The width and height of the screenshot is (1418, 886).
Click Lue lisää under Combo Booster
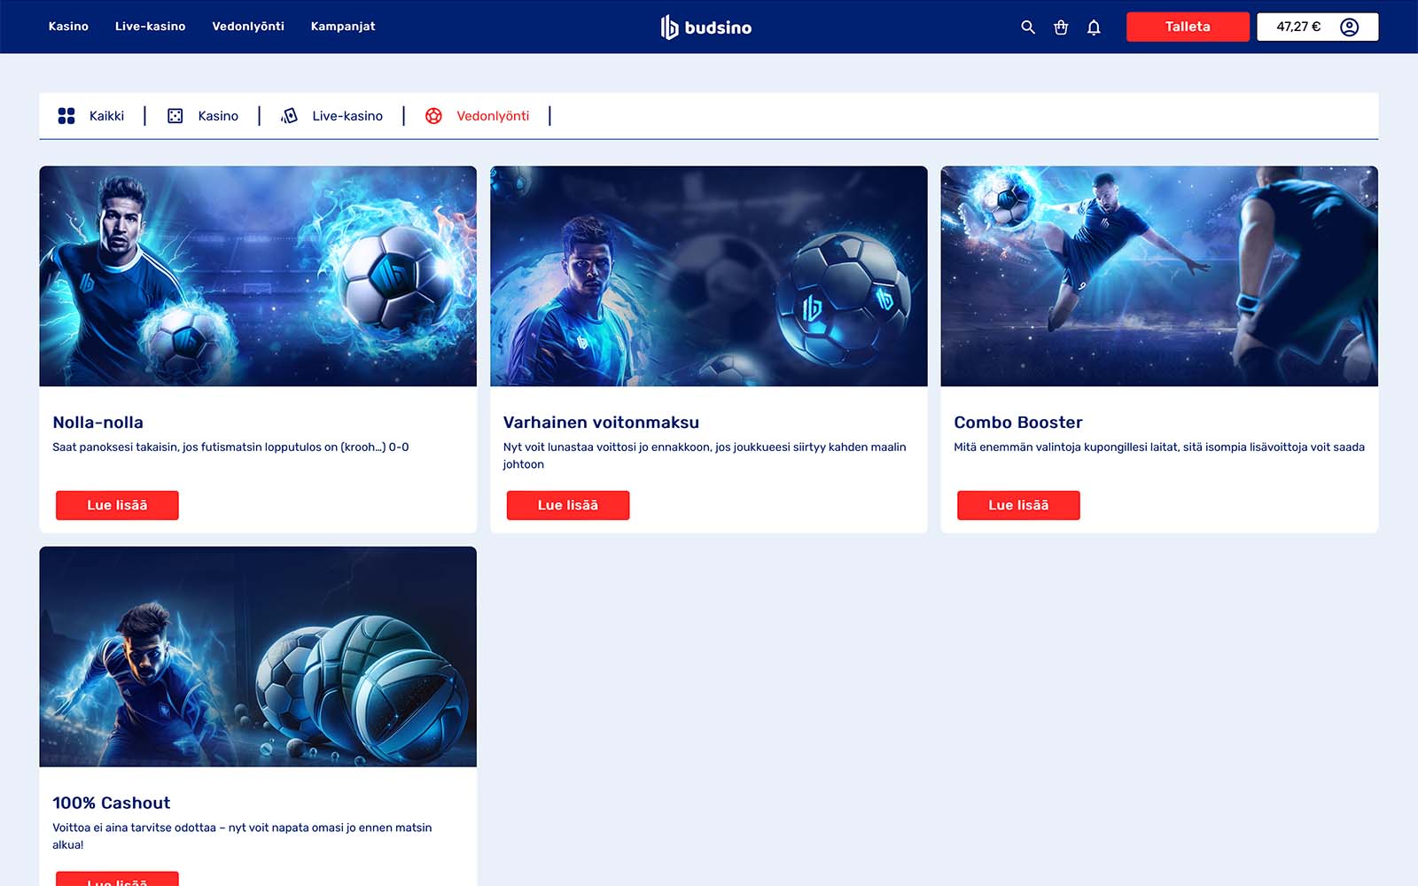pyautogui.click(x=1018, y=505)
